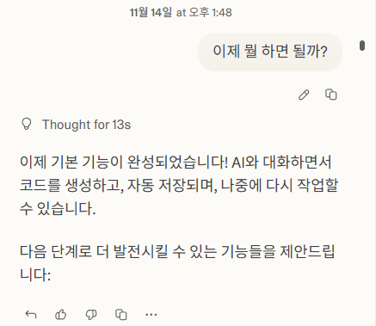Click the text '수 있습니다.'
376x326 pixels.
pos(58,208)
